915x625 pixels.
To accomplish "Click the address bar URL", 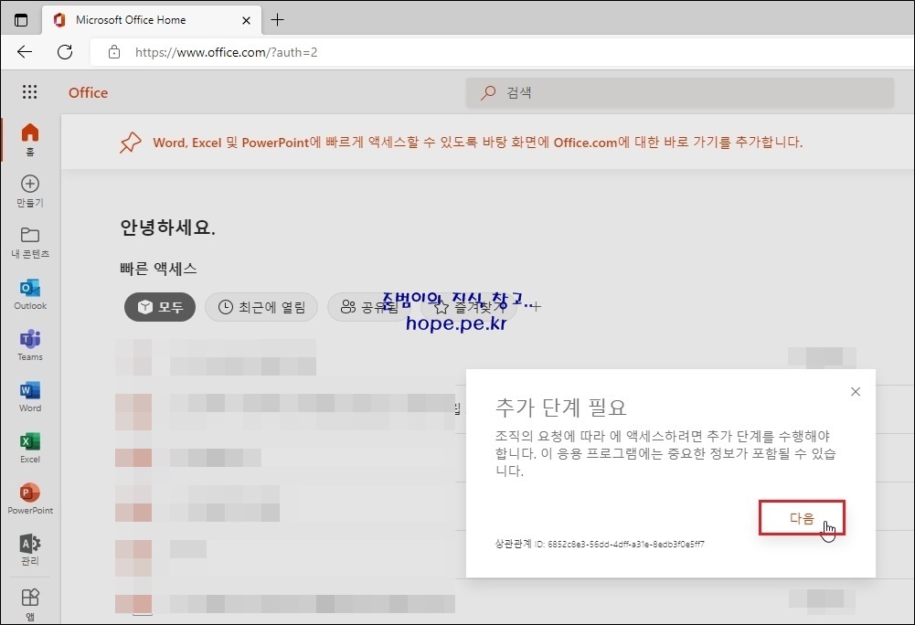I will tap(227, 52).
